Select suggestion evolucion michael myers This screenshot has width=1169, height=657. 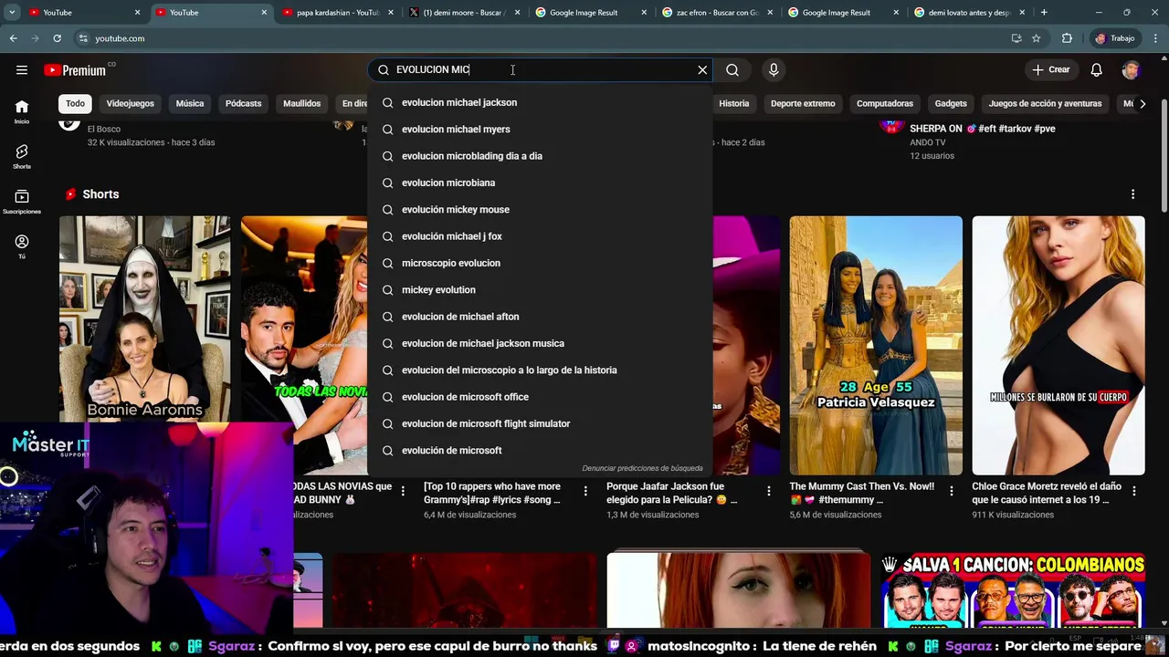[540, 129]
